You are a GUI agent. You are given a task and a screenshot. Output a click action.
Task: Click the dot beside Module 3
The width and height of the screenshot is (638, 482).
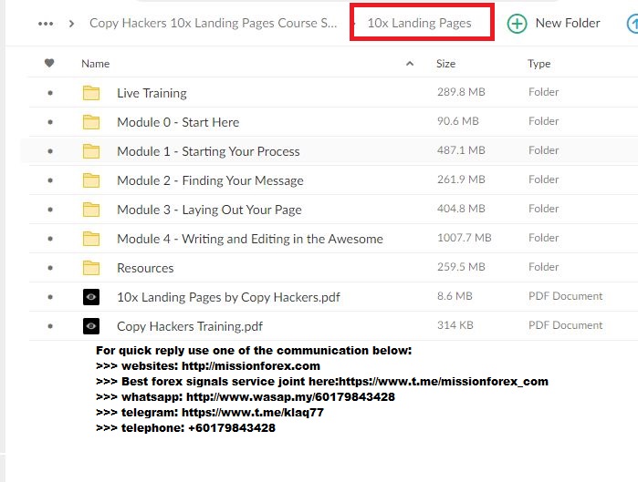(x=50, y=210)
